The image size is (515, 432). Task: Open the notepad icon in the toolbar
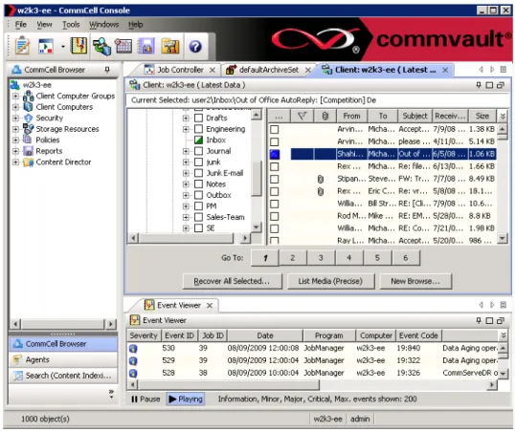pos(22,46)
